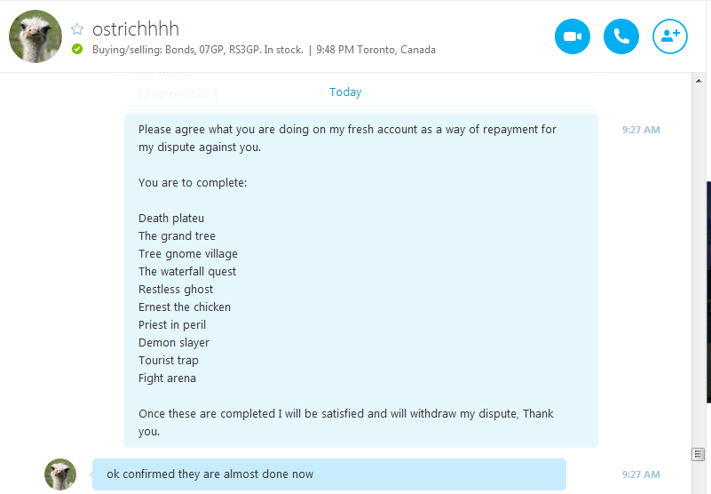
Task: Click the green online status icon
Action: click(77, 49)
